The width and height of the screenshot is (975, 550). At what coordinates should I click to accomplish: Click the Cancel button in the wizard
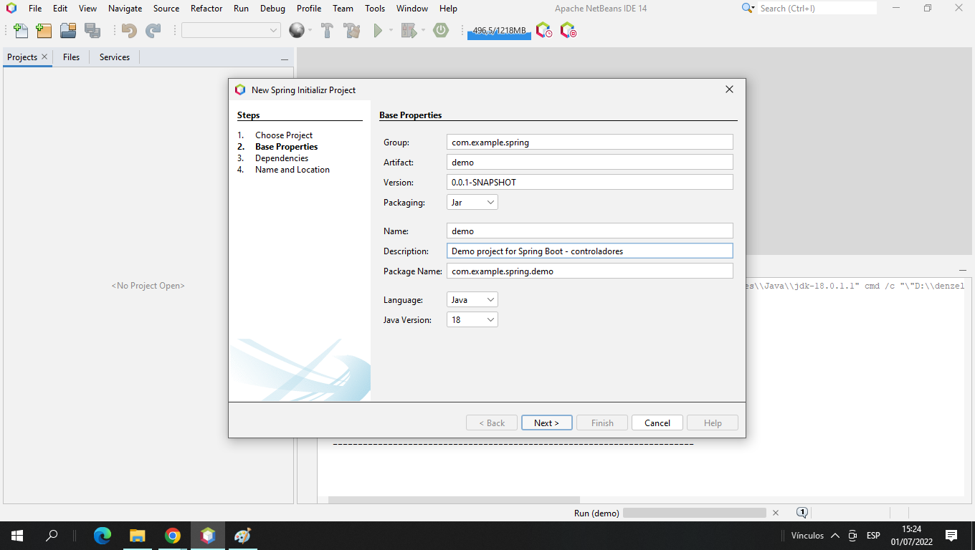click(x=657, y=423)
